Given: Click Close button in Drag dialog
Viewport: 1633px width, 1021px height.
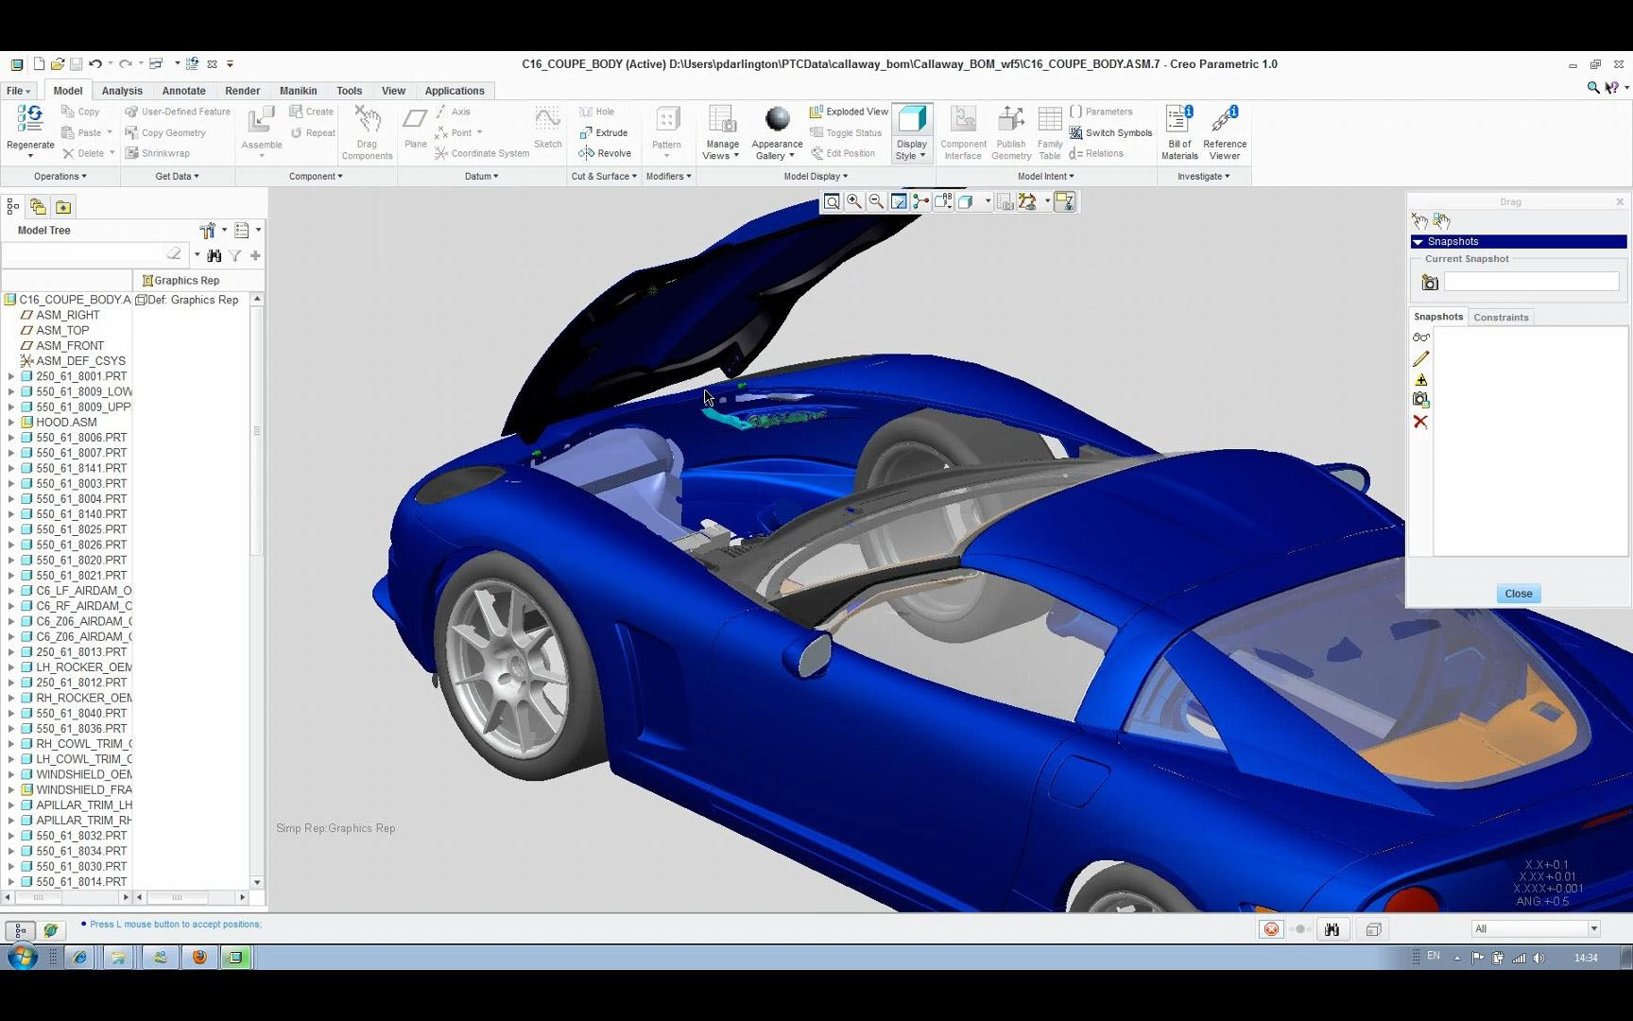Looking at the screenshot, I should point(1518,594).
